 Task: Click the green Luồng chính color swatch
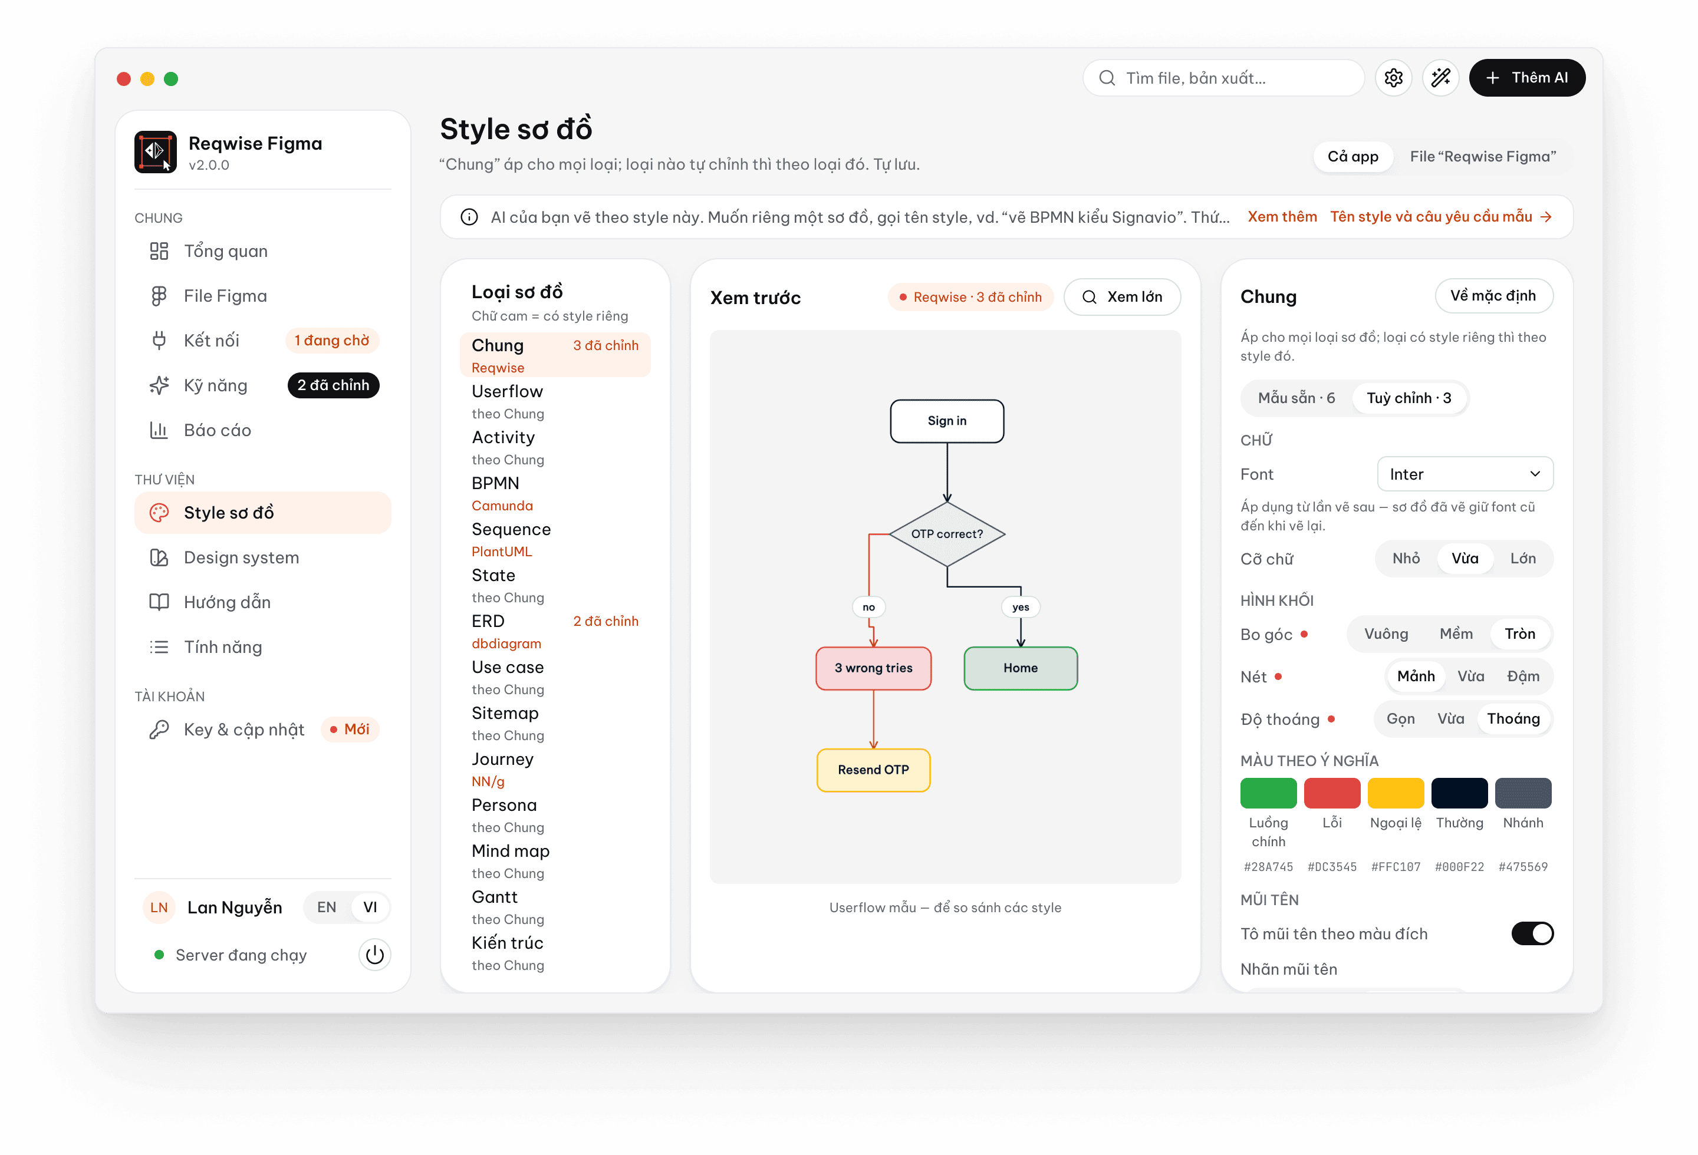(1268, 793)
